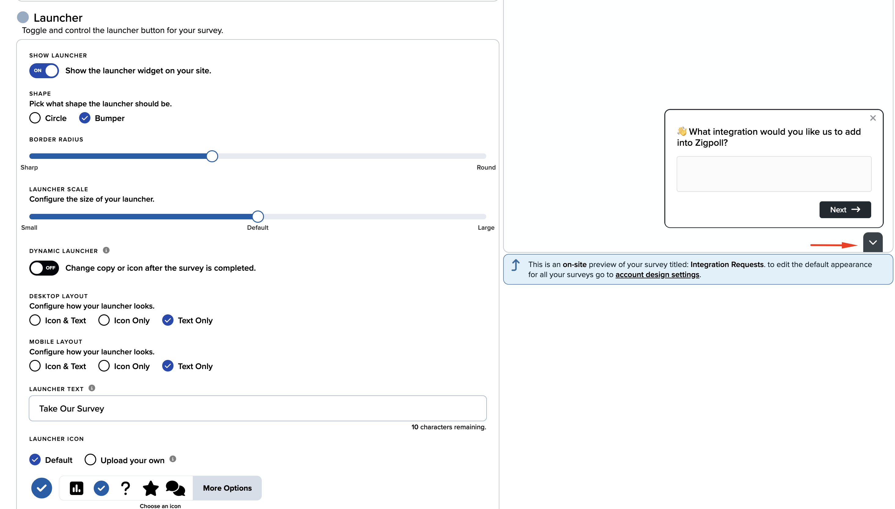Screen dimensions: 895x509
Task: Click the Dynamic Launcher info icon
Action: pos(106,250)
